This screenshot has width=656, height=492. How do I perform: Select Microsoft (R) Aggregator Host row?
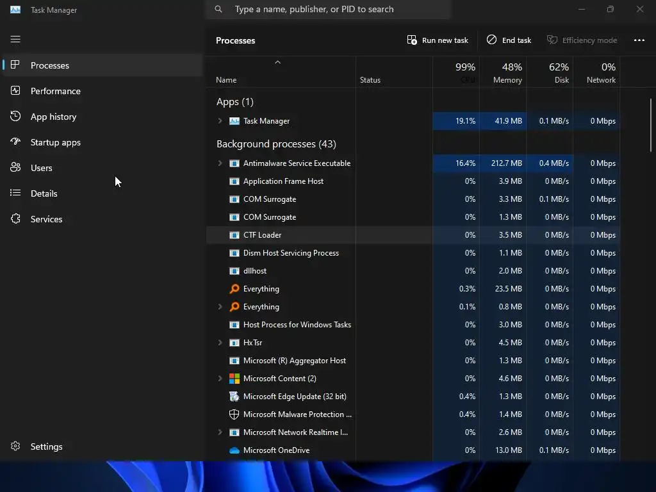point(413,361)
